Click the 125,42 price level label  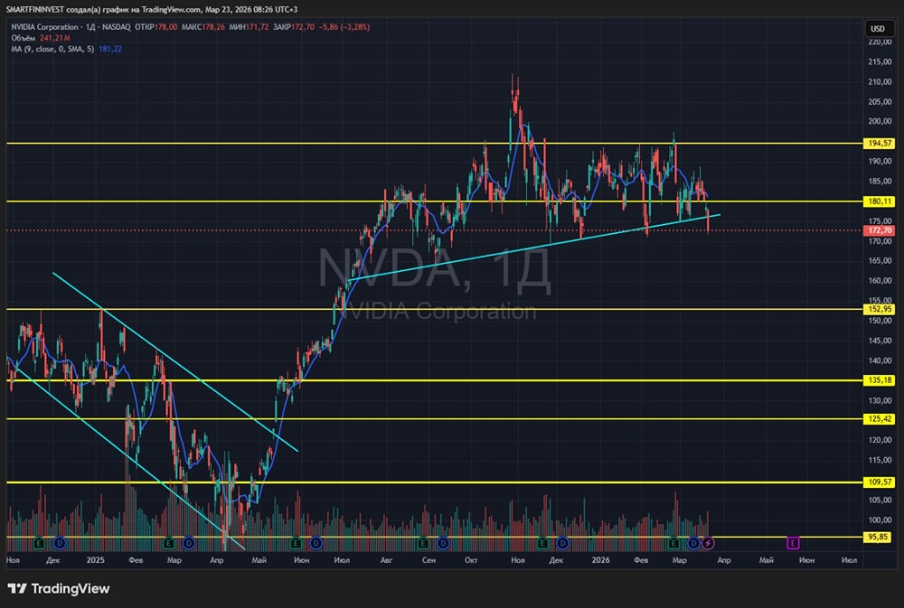click(x=878, y=419)
